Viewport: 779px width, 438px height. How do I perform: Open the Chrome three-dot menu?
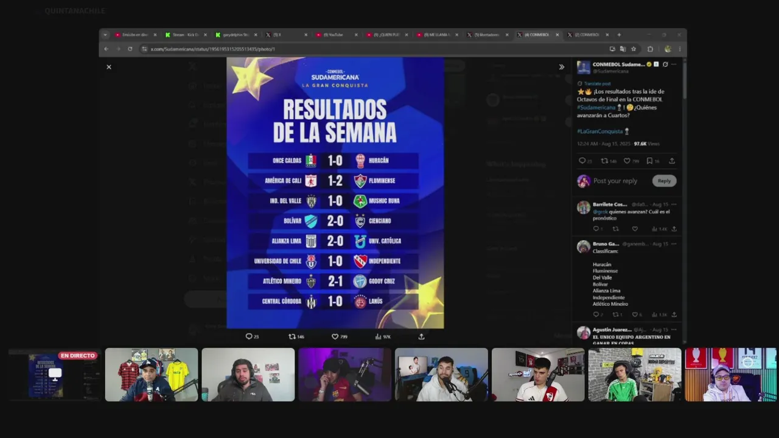[680, 49]
